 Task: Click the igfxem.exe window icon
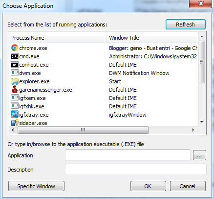[x=15, y=98]
